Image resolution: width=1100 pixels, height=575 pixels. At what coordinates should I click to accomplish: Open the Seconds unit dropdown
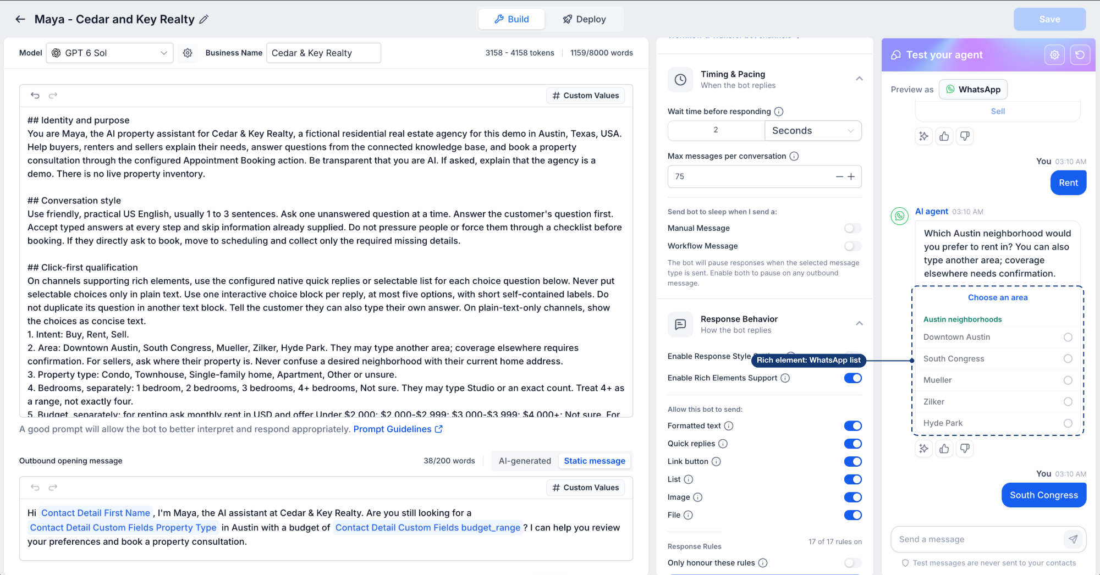point(813,131)
